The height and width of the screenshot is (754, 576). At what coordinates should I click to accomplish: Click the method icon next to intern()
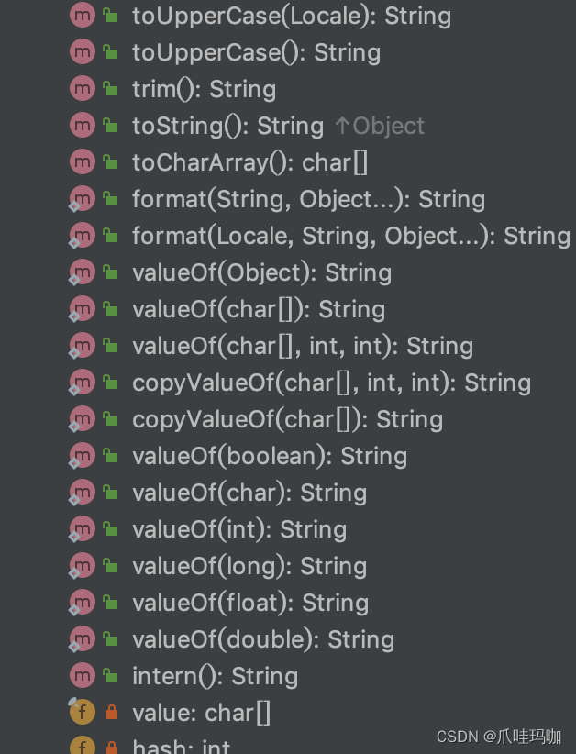[82, 676]
